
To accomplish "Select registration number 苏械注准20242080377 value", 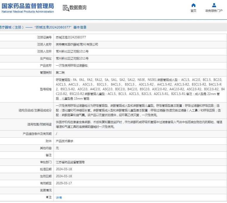I will pyautogui.click(x=71, y=37).
